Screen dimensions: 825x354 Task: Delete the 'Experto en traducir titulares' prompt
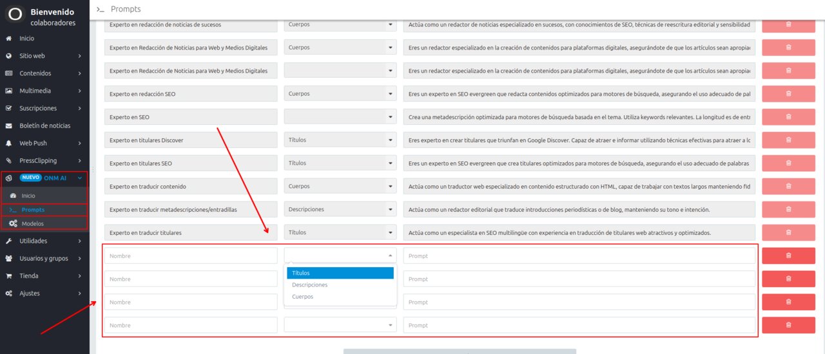point(788,232)
